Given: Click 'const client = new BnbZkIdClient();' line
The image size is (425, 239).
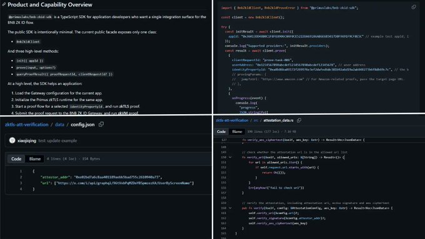Looking at the screenshot, I should point(252,17).
